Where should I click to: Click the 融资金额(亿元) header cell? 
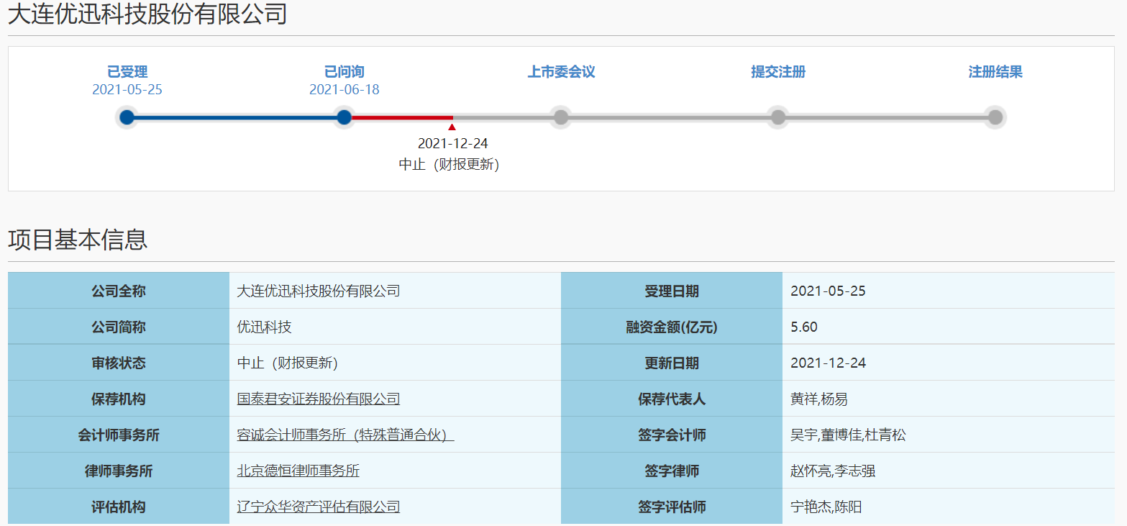(x=672, y=327)
